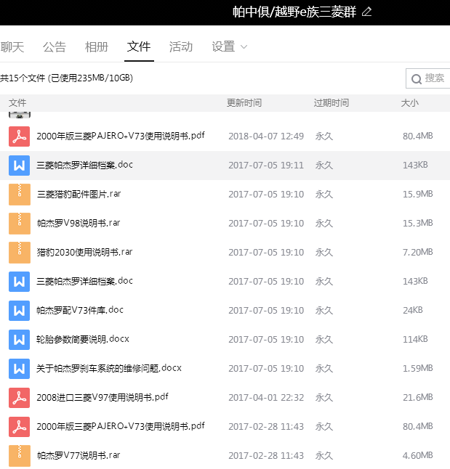
Task: Click archive icon of 猎豹2030使用说明书.rar
Action: 19,253
